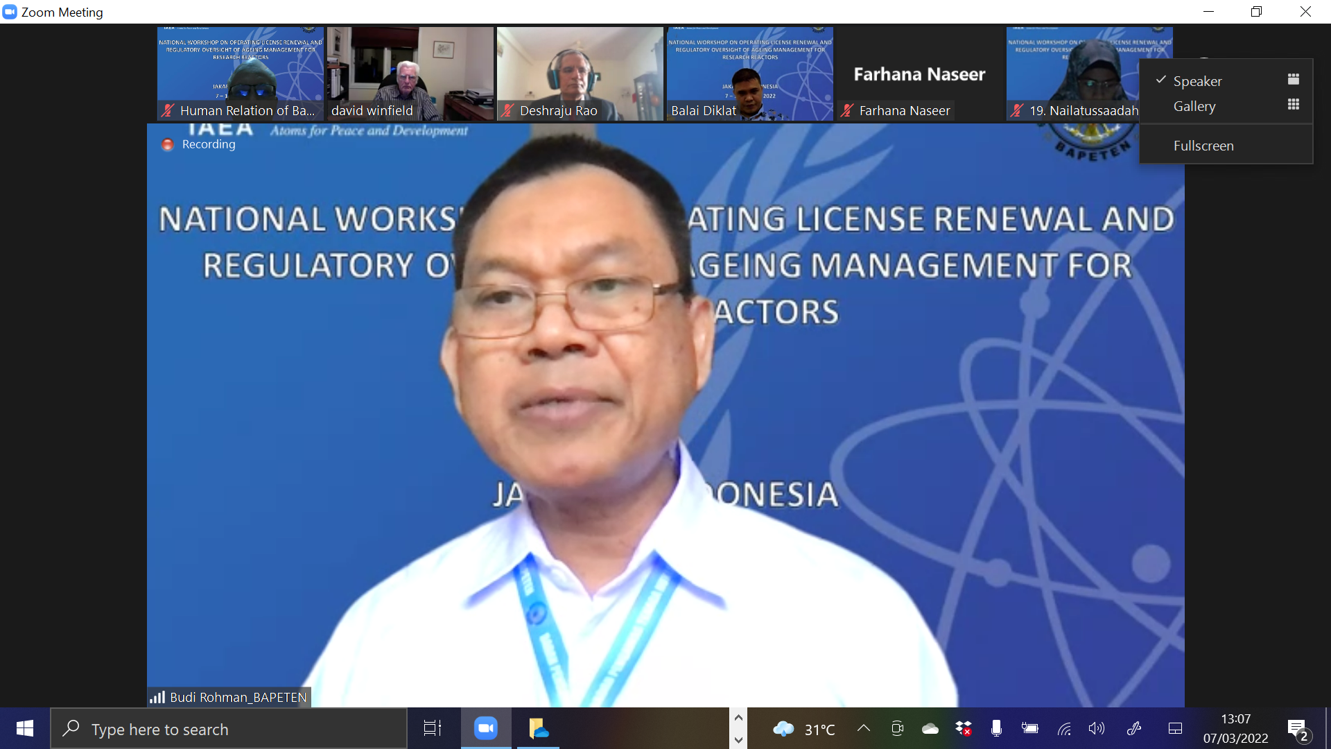Click the red Recording indicator icon
Screen dimensions: 1331x749
pyautogui.click(x=167, y=144)
